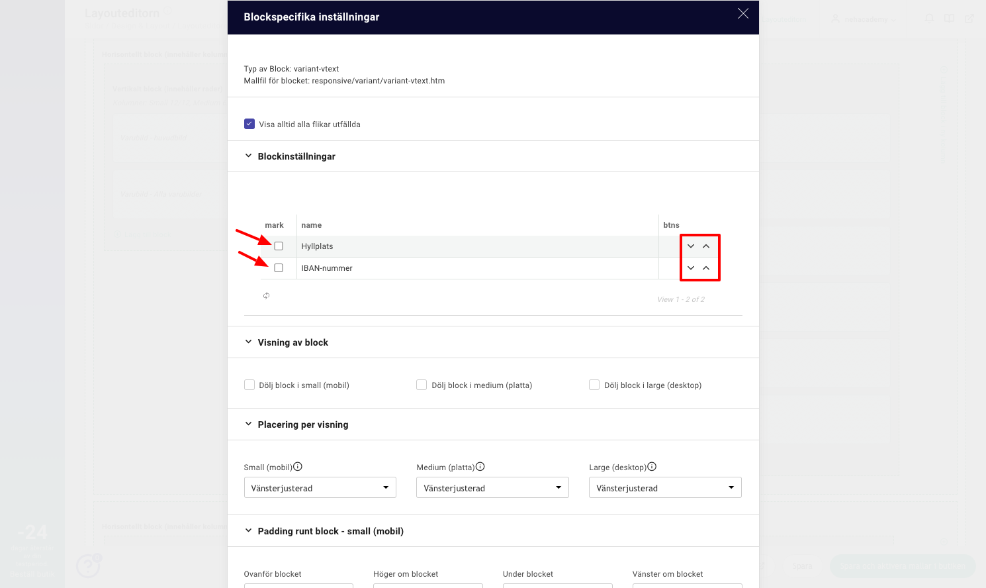Open the user account menu in header

click(864, 19)
